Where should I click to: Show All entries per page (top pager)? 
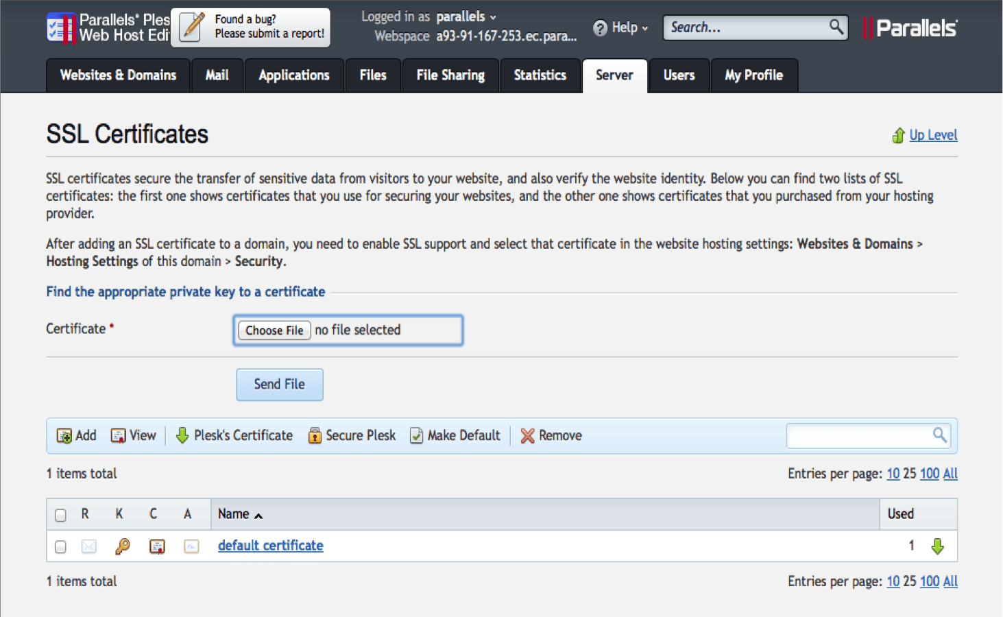[x=950, y=474]
